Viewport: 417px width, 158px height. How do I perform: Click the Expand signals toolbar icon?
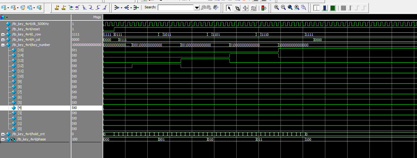pos(126,8)
